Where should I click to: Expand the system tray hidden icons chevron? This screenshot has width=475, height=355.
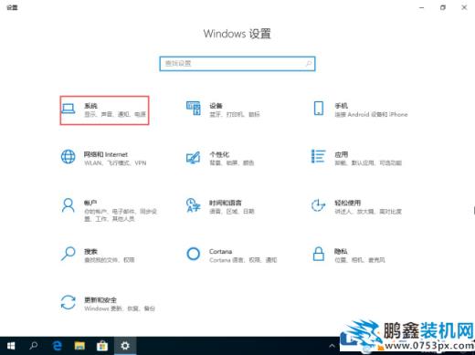[x=332, y=346]
